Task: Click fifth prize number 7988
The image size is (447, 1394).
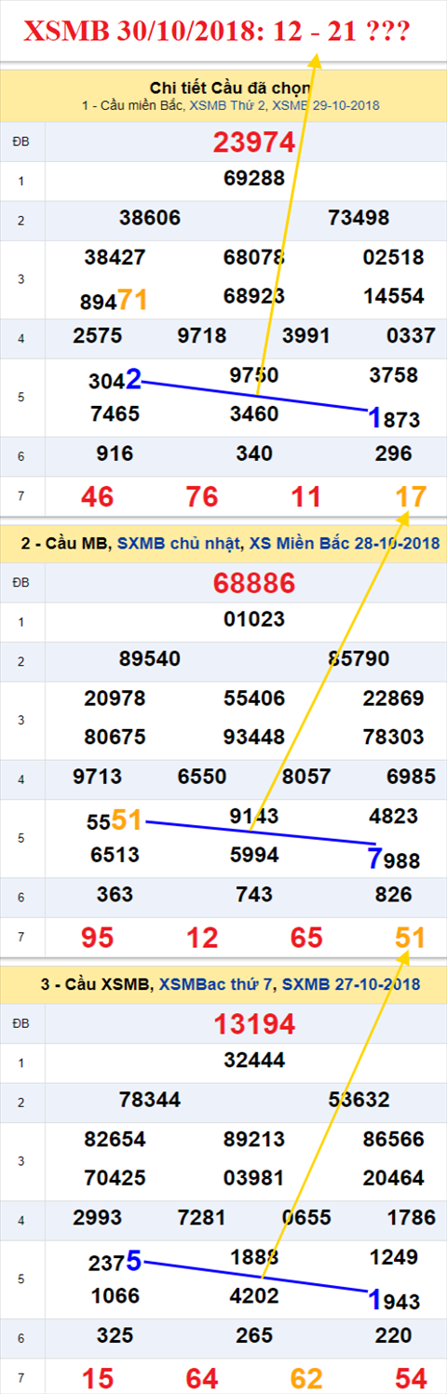Action: pyautogui.click(x=394, y=859)
